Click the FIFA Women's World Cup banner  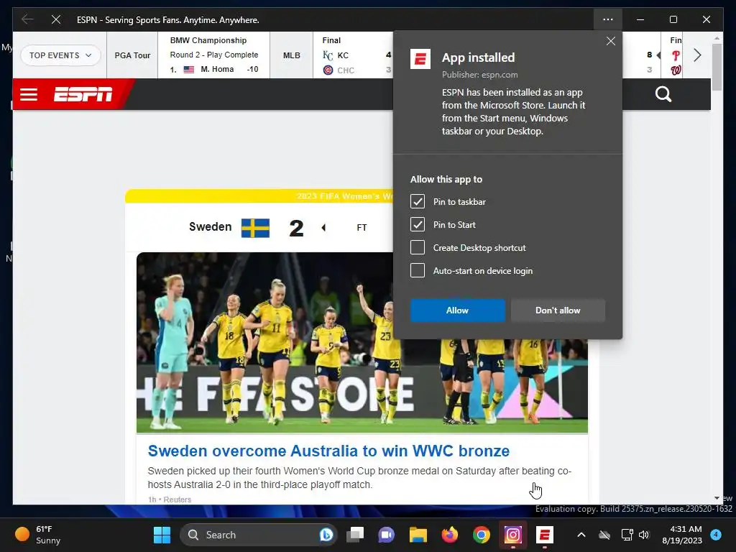click(259, 196)
